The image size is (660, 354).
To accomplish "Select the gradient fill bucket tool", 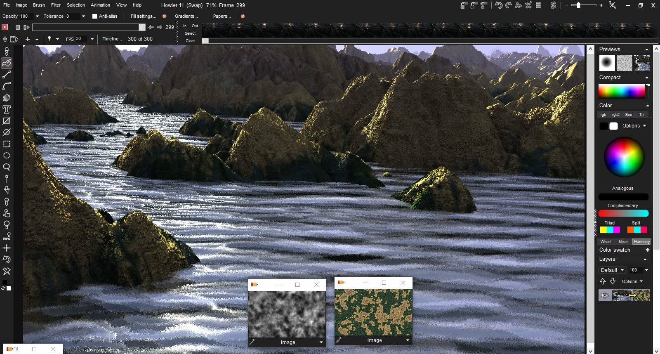I will [x=7, y=98].
